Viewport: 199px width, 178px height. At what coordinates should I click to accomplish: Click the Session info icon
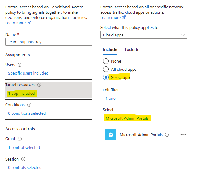[x=23, y=159]
